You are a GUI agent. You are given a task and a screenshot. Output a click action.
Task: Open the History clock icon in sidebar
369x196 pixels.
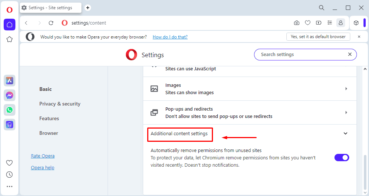(x=10, y=174)
